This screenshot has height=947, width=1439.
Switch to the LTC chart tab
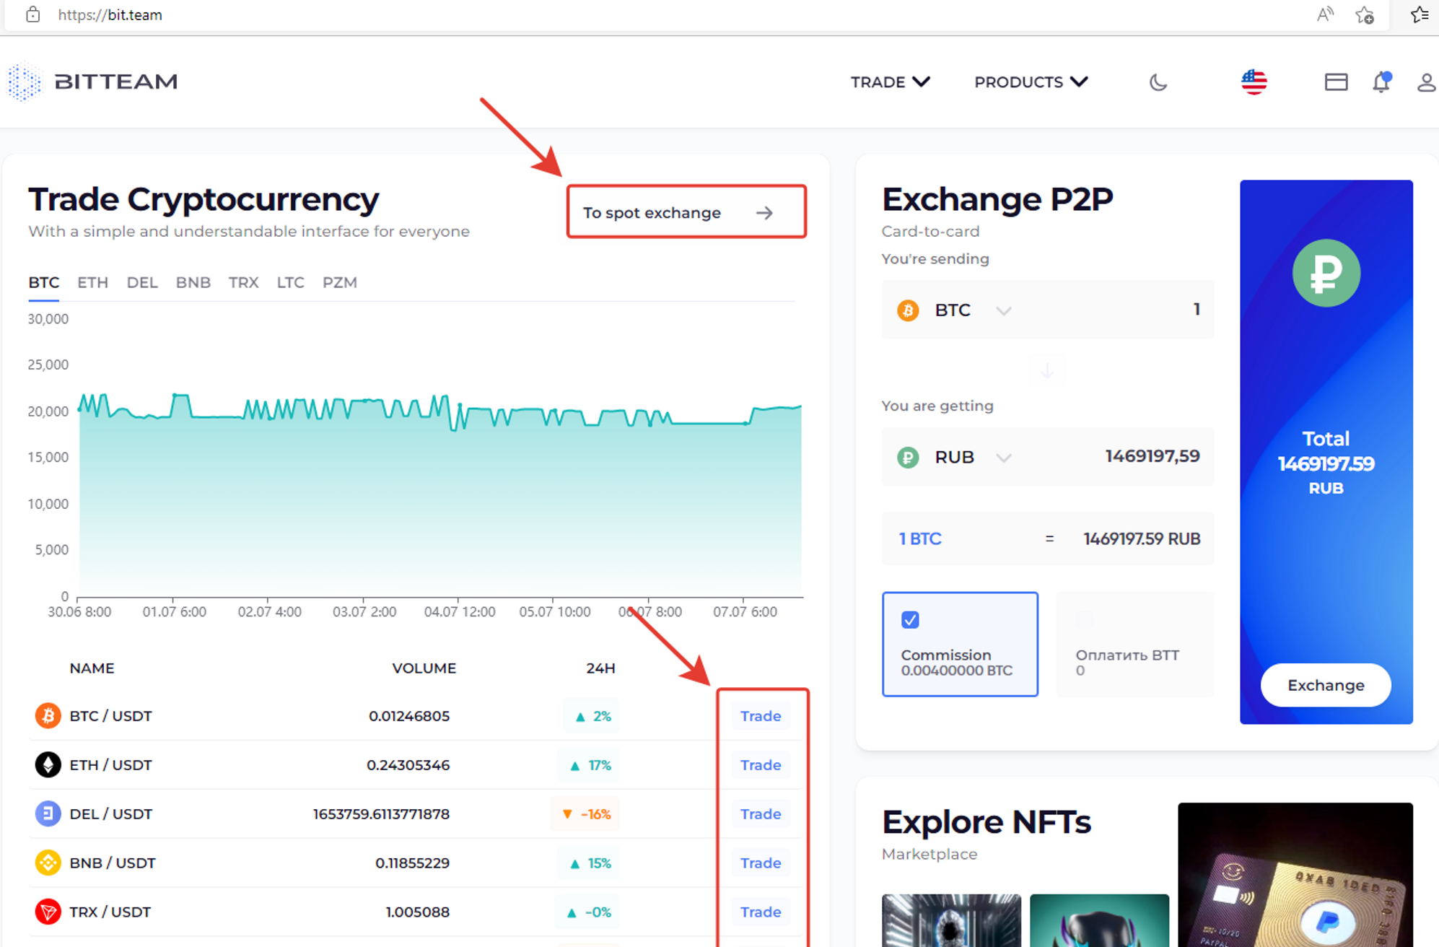click(x=291, y=283)
